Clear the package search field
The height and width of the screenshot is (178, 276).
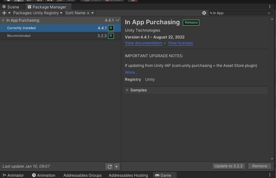point(269,13)
